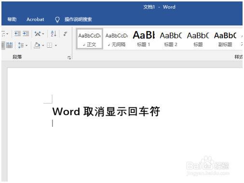Image resolution: width=244 pixels, height=183 pixels.
Task: Click the 操作说明搜索 search box
Action: [x=78, y=19]
